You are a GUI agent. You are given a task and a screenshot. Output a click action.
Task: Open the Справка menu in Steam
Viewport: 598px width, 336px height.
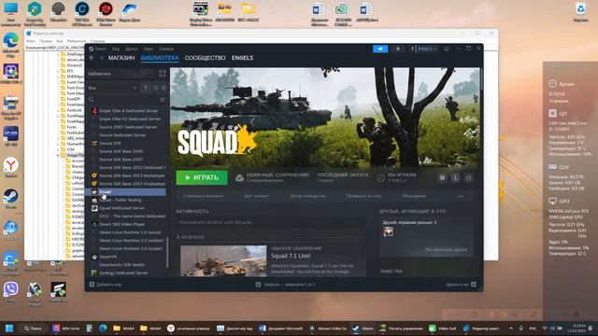click(x=166, y=49)
